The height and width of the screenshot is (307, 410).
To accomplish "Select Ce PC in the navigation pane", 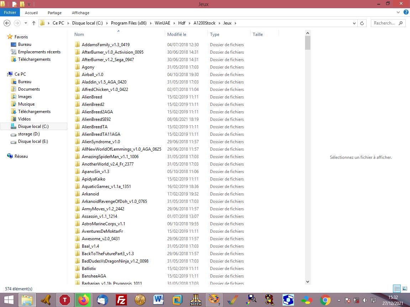I will coord(20,74).
